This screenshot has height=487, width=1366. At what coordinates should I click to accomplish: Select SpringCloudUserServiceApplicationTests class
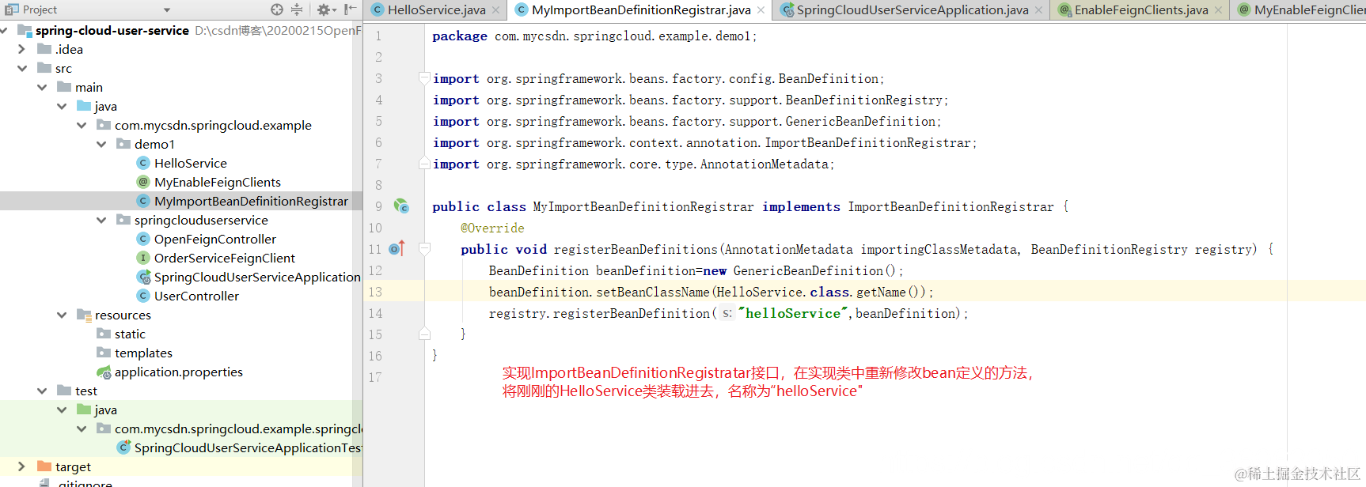(x=248, y=447)
